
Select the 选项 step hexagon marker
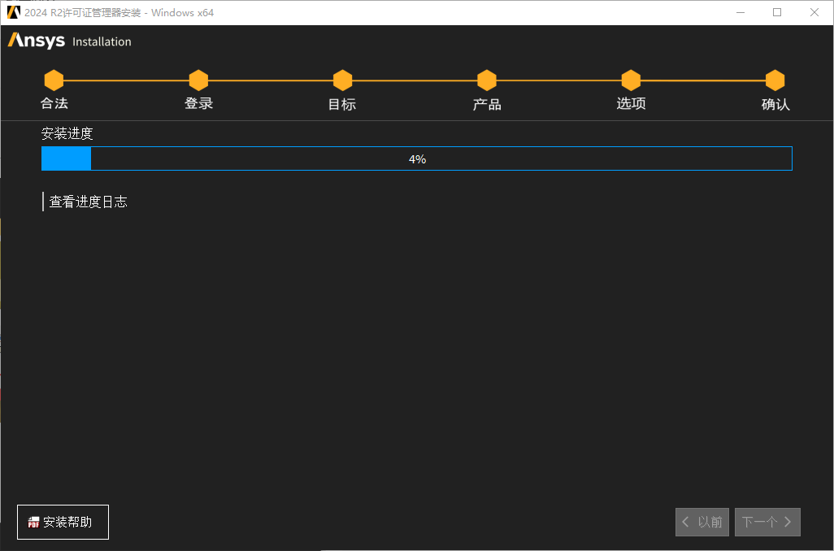tap(631, 80)
